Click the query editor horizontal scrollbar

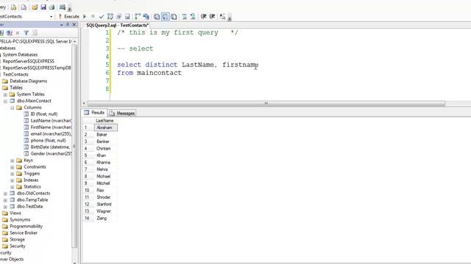[x=266, y=103]
